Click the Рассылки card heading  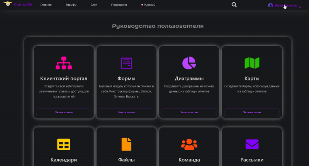coord(252,160)
